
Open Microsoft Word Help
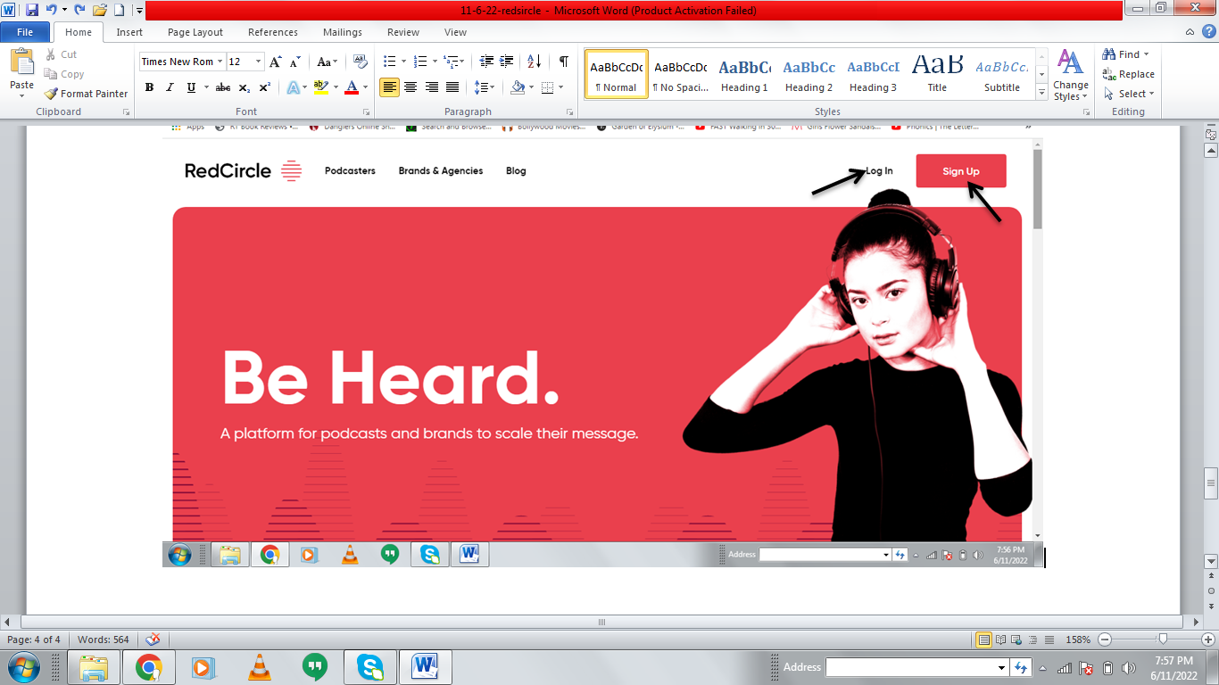[1209, 31]
